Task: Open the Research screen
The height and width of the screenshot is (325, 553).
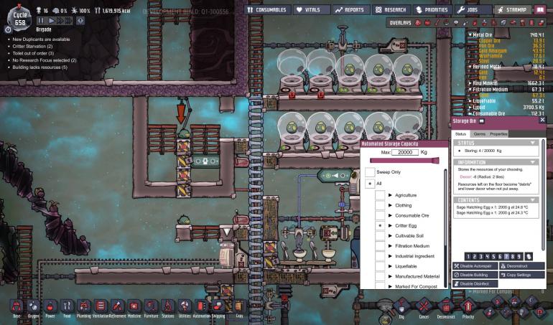Action: point(391,10)
